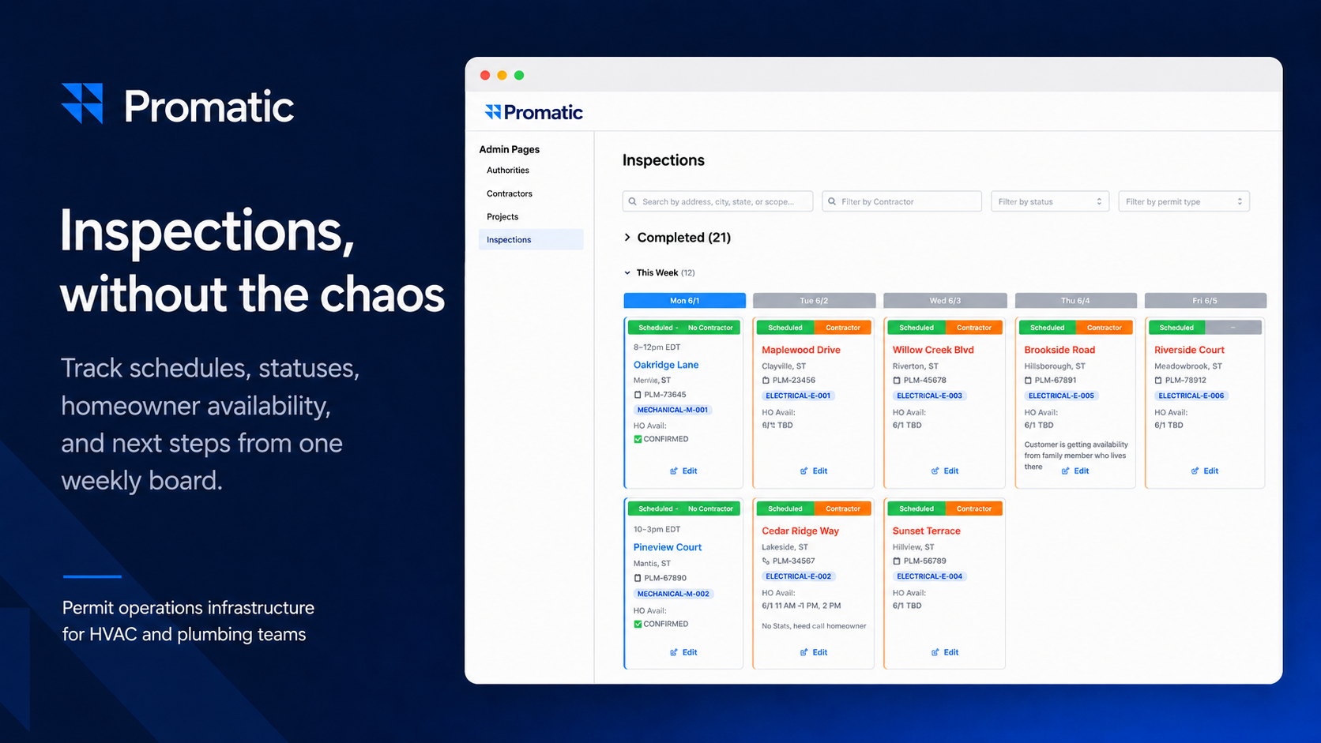Select the Fri 6/5 day column header

(1205, 301)
